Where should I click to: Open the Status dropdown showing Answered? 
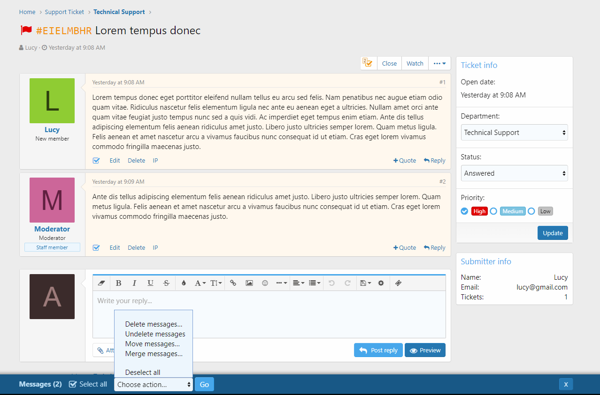pyautogui.click(x=514, y=173)
